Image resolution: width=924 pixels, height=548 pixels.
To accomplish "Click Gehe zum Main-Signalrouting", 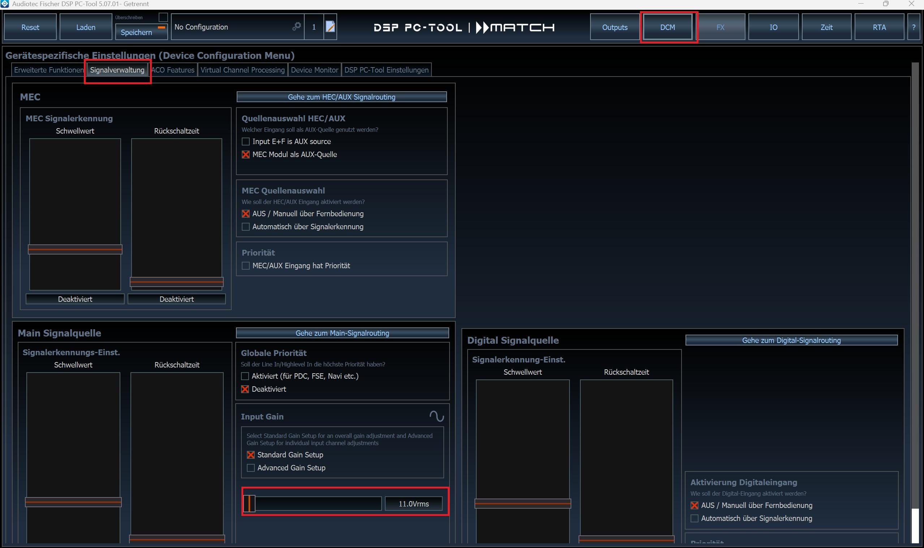I will click(x=342, y=333).
